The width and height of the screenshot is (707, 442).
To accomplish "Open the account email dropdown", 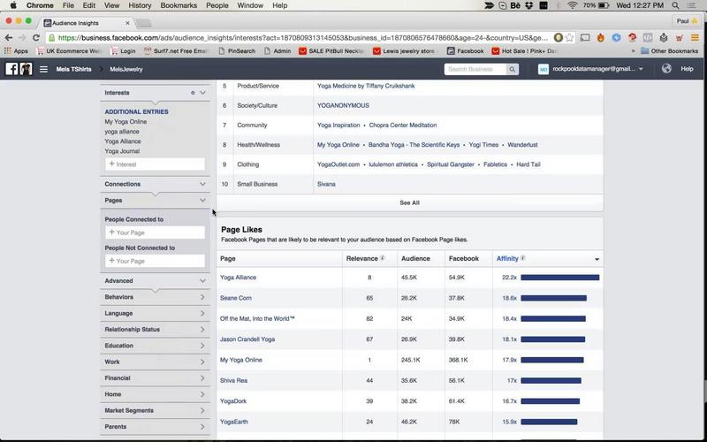I will [x=590, y=69].
